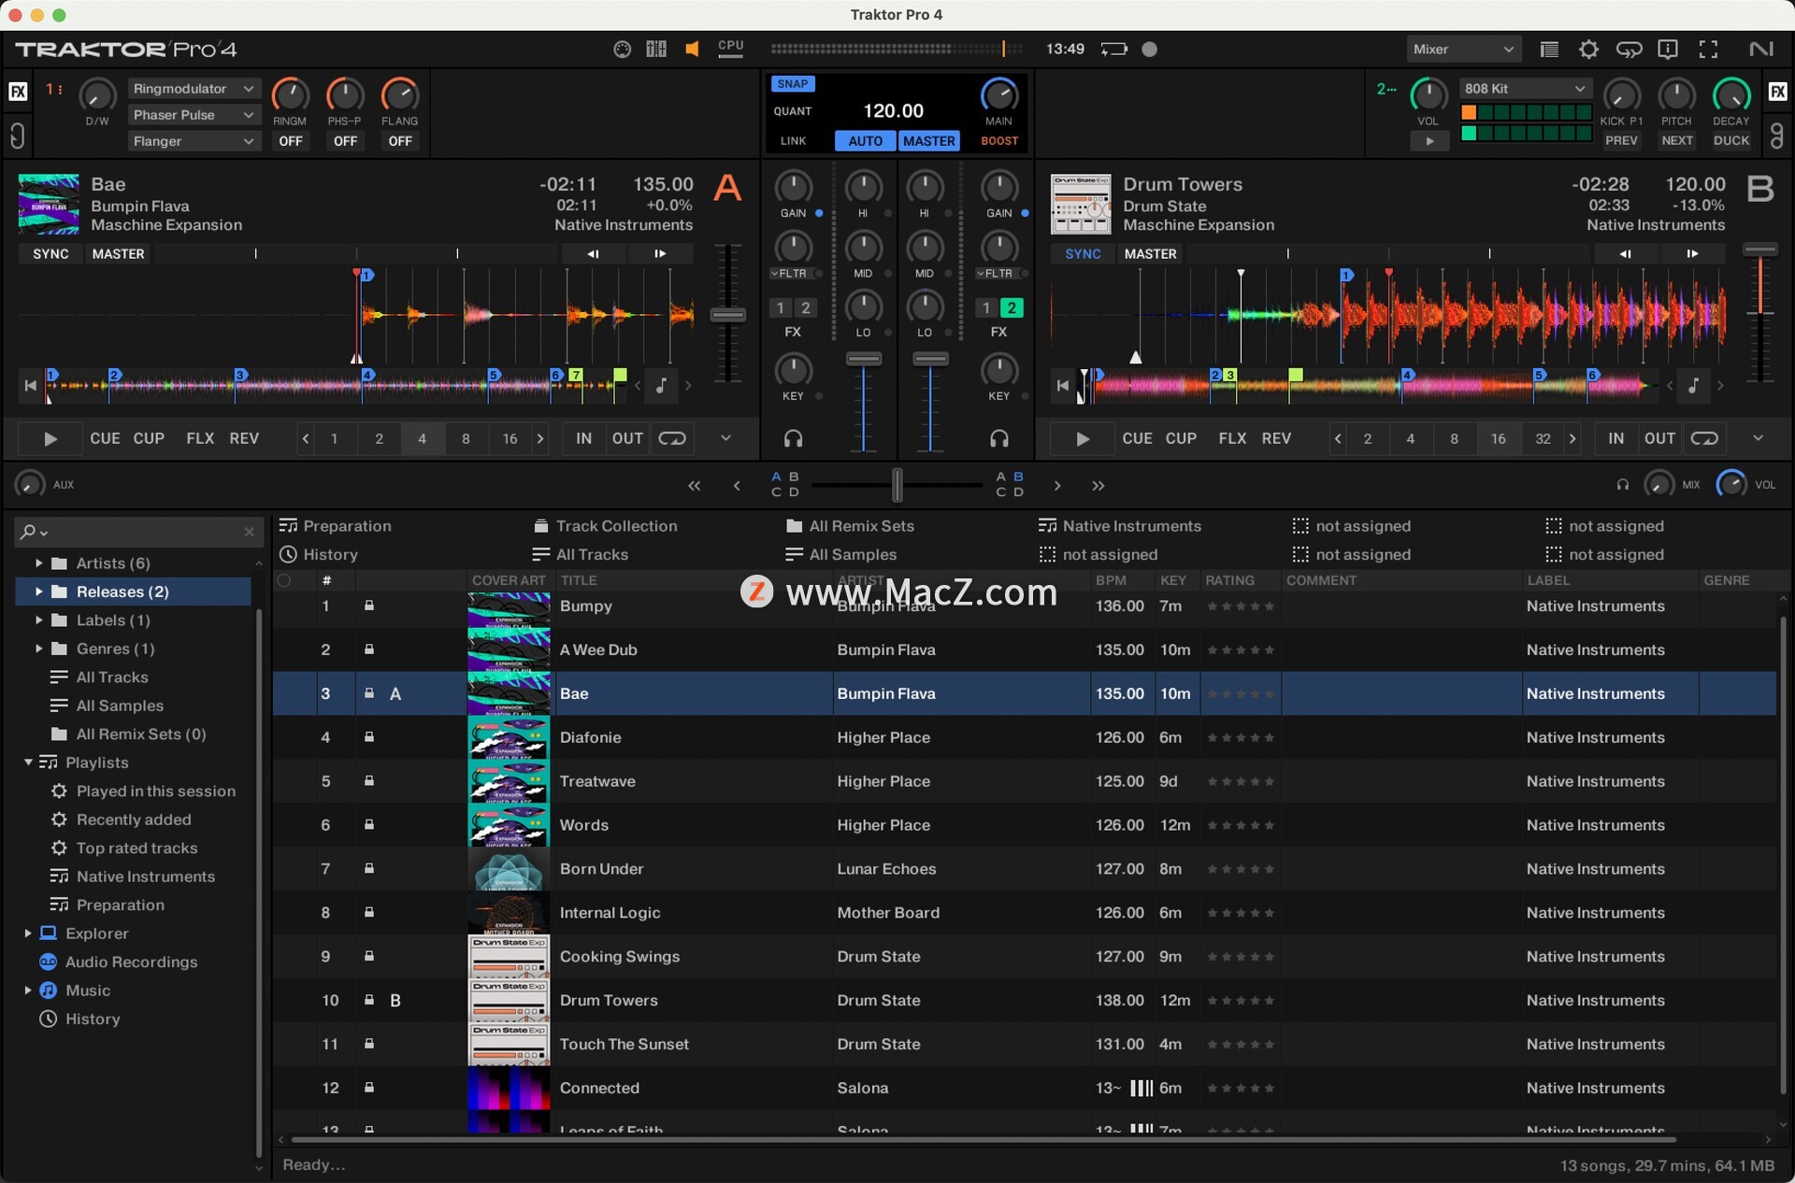Play the 808 Kit pattern player
This screenshot has width=1795, height=1183.
tap(1429, 141)
